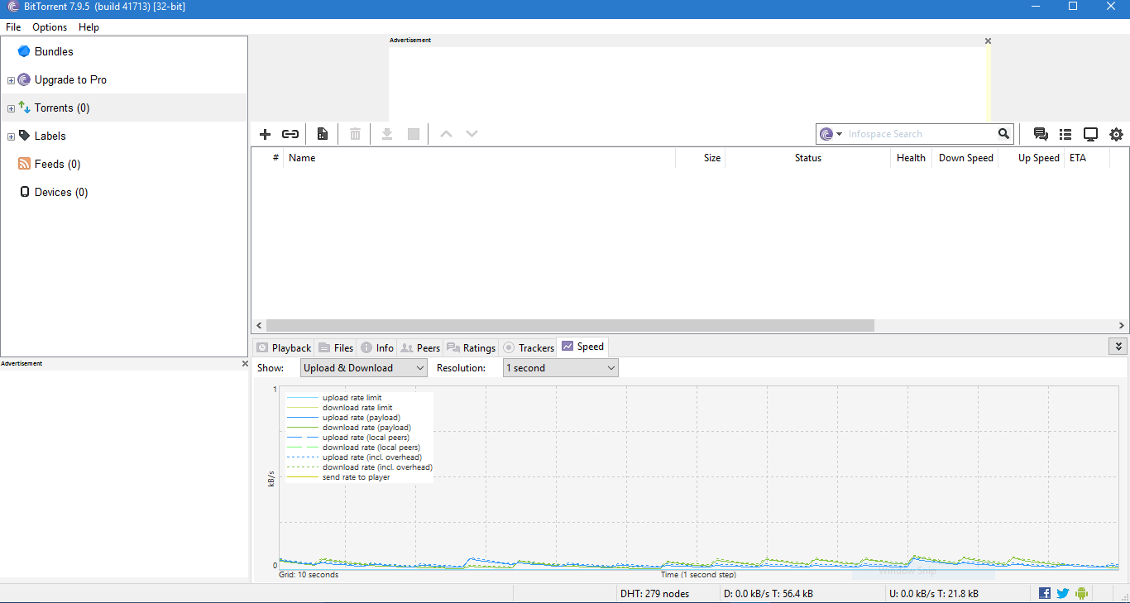This screenshot has height=603, width=1130.
Task: Open the chat bubbles icon in toolbar
Action: click(1041, 134)
